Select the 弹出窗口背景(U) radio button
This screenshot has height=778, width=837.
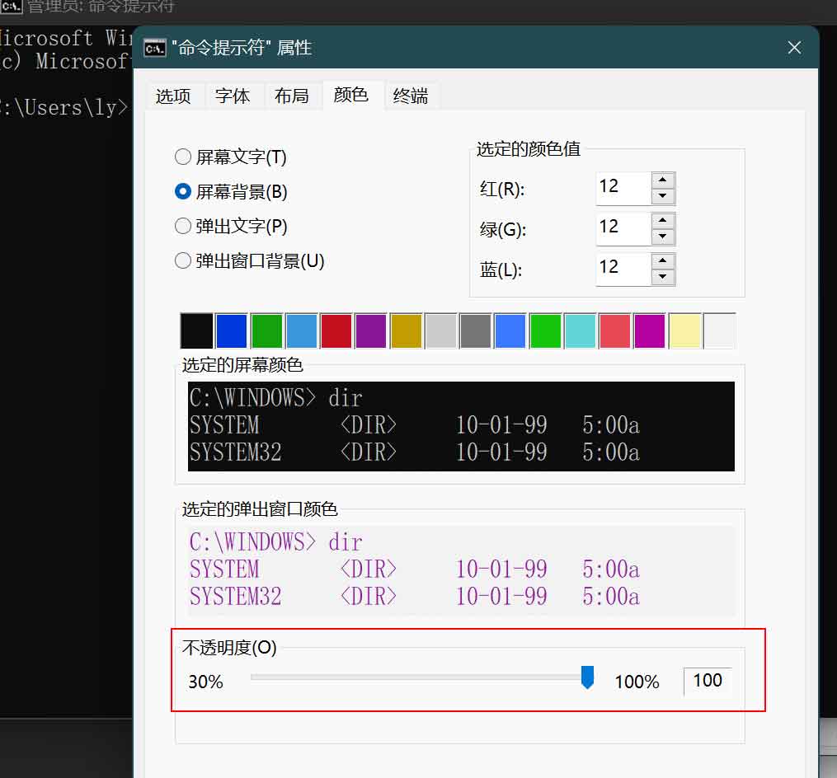tap(182, 261)
